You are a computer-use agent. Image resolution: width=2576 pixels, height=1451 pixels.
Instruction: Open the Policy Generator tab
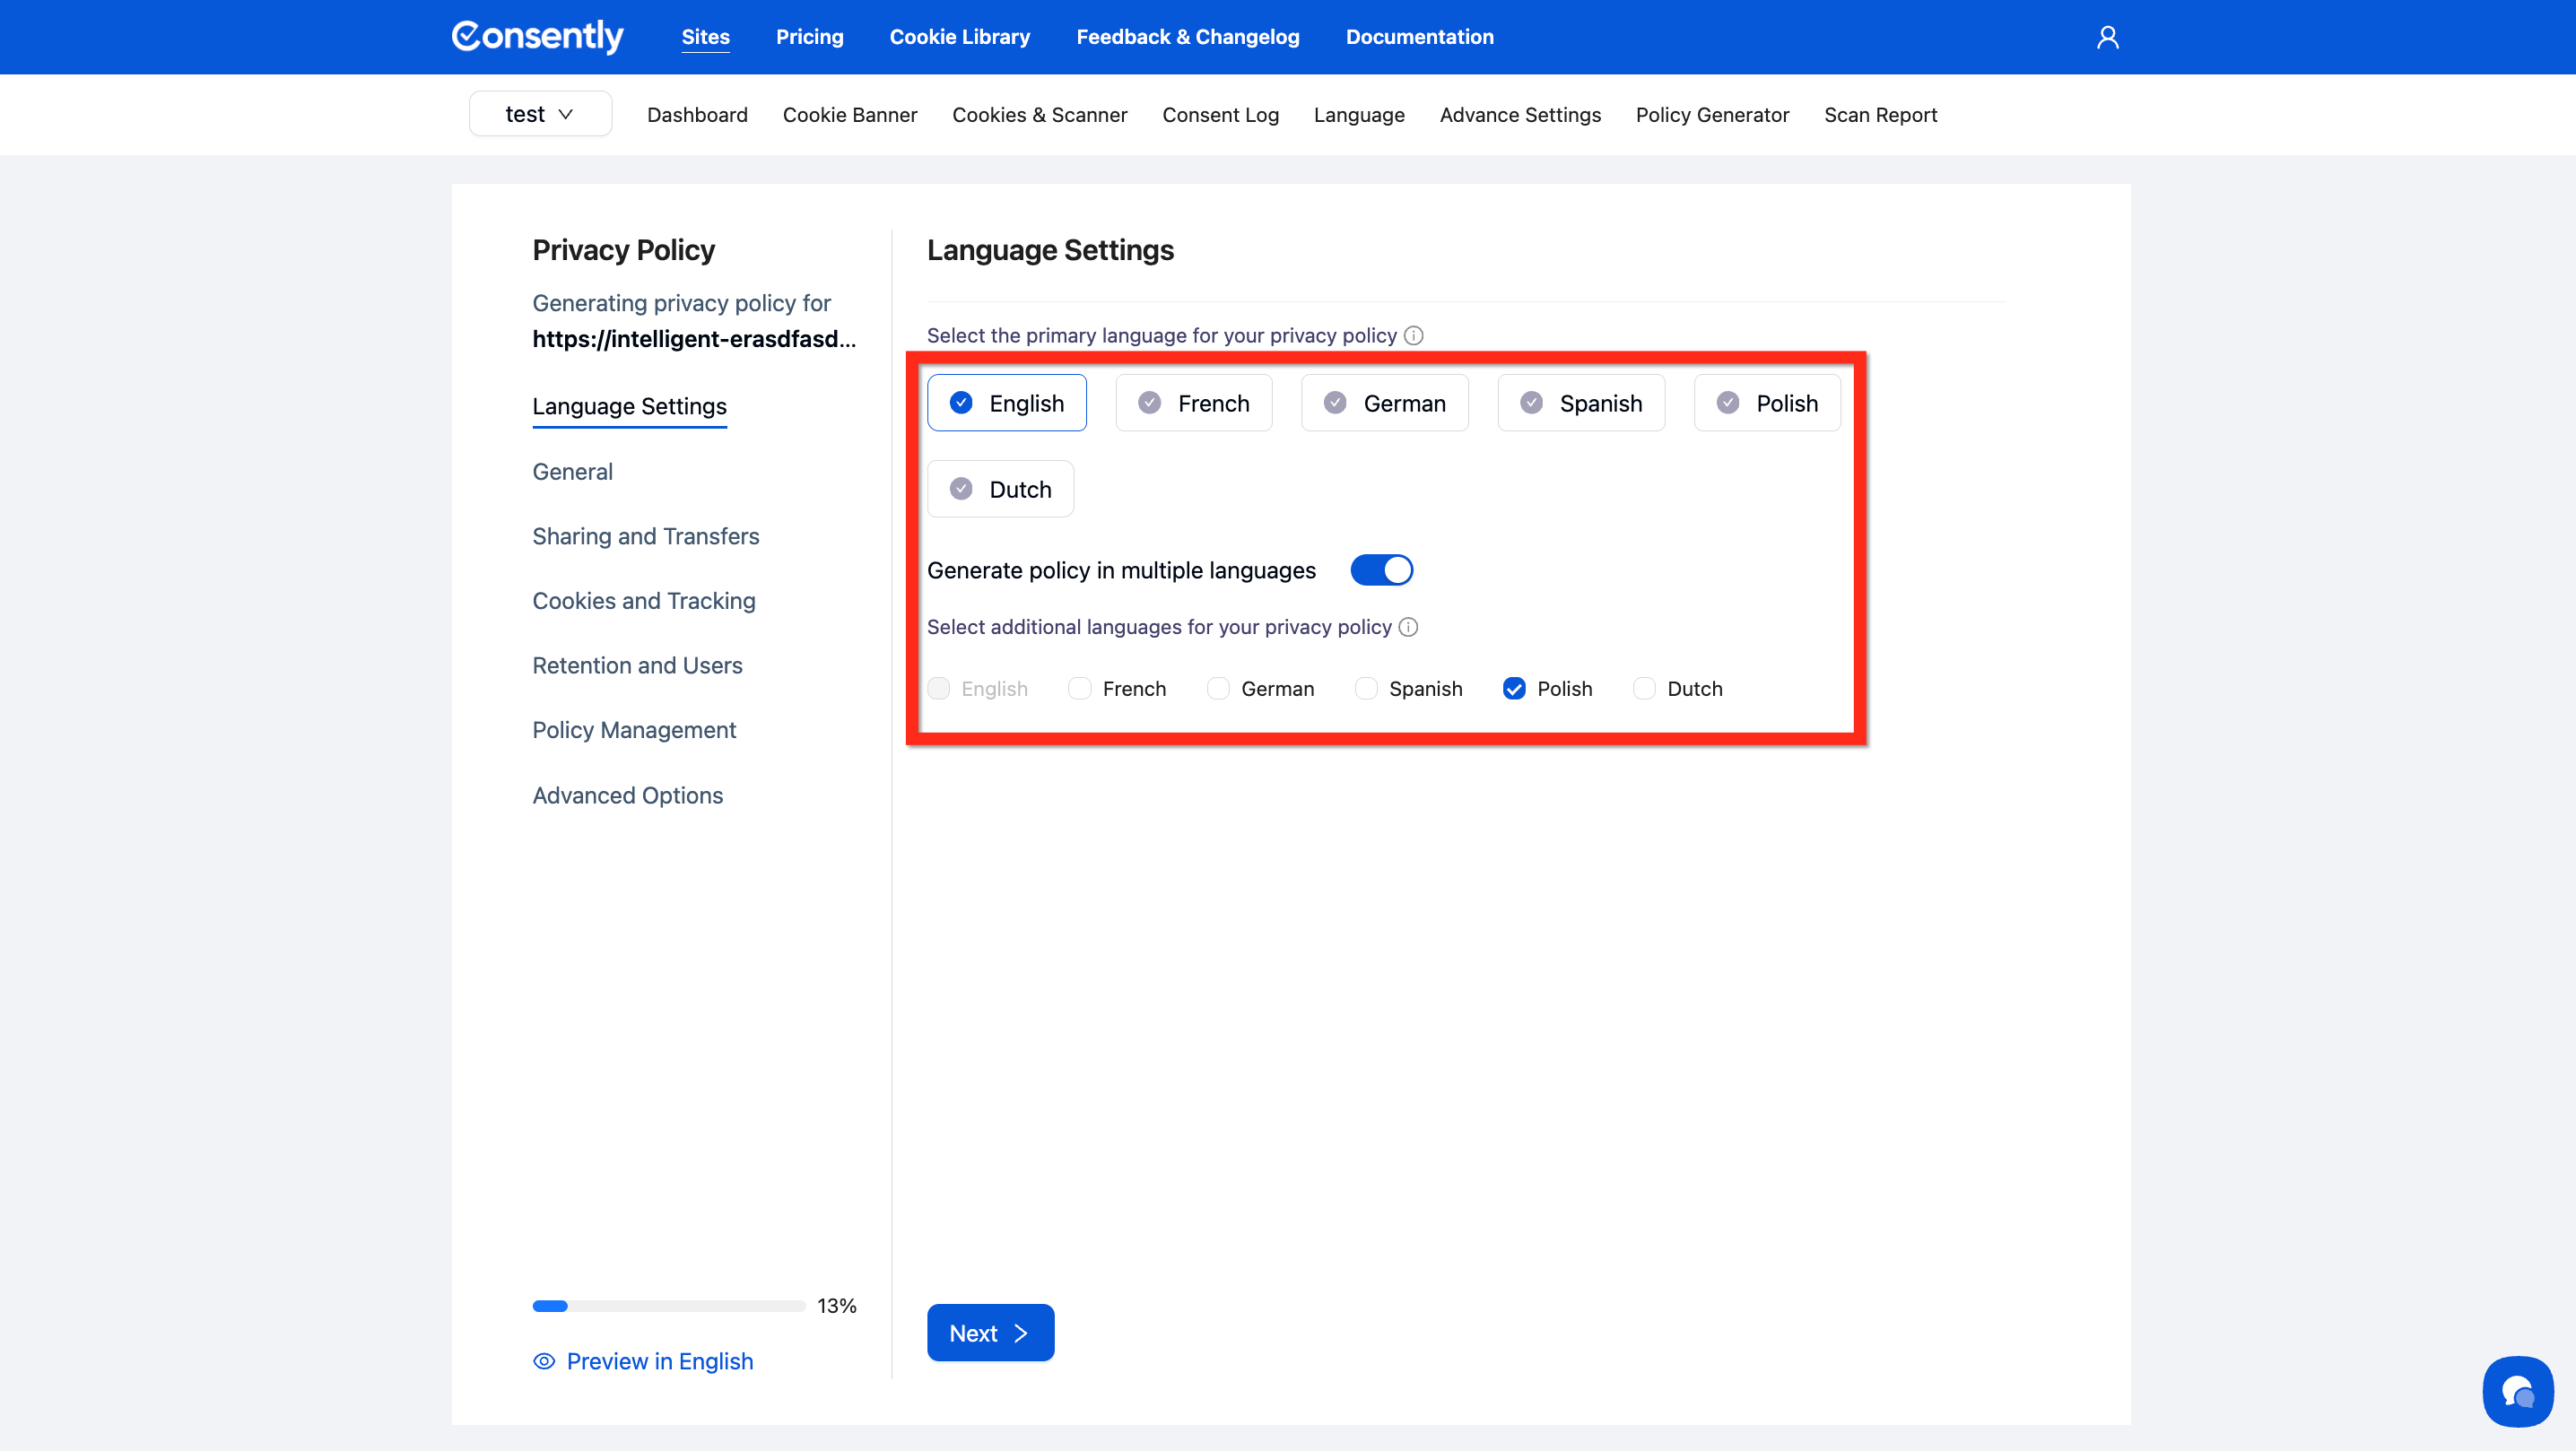(x=1712, y=115)
